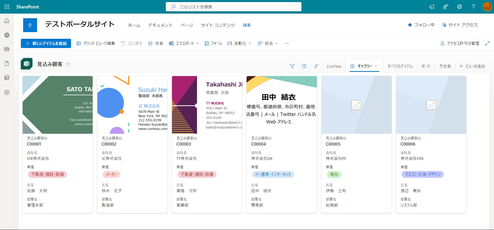Open the 田中 結衣 business card thumbnail
This screenshot has width=494, height=230.
pos(282,105)
